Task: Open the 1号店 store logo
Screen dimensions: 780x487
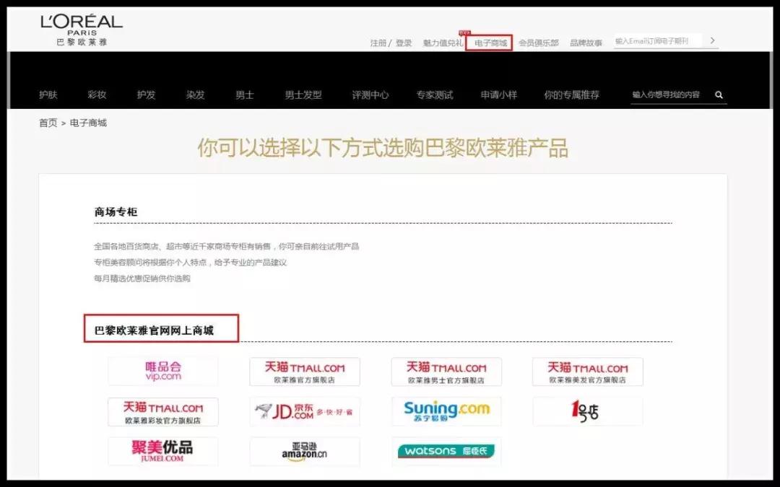Action: (x=587, y=411)
